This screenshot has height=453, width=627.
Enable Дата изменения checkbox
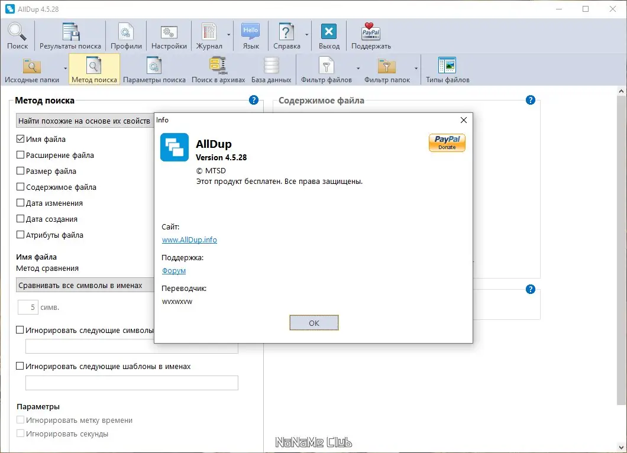20,203
